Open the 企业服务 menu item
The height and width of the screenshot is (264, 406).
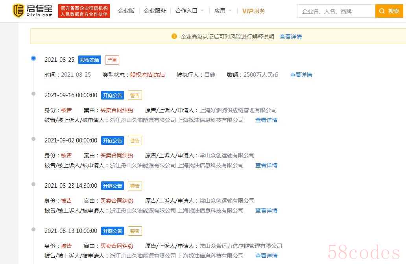pyautogui.click(x=155, y=11)
